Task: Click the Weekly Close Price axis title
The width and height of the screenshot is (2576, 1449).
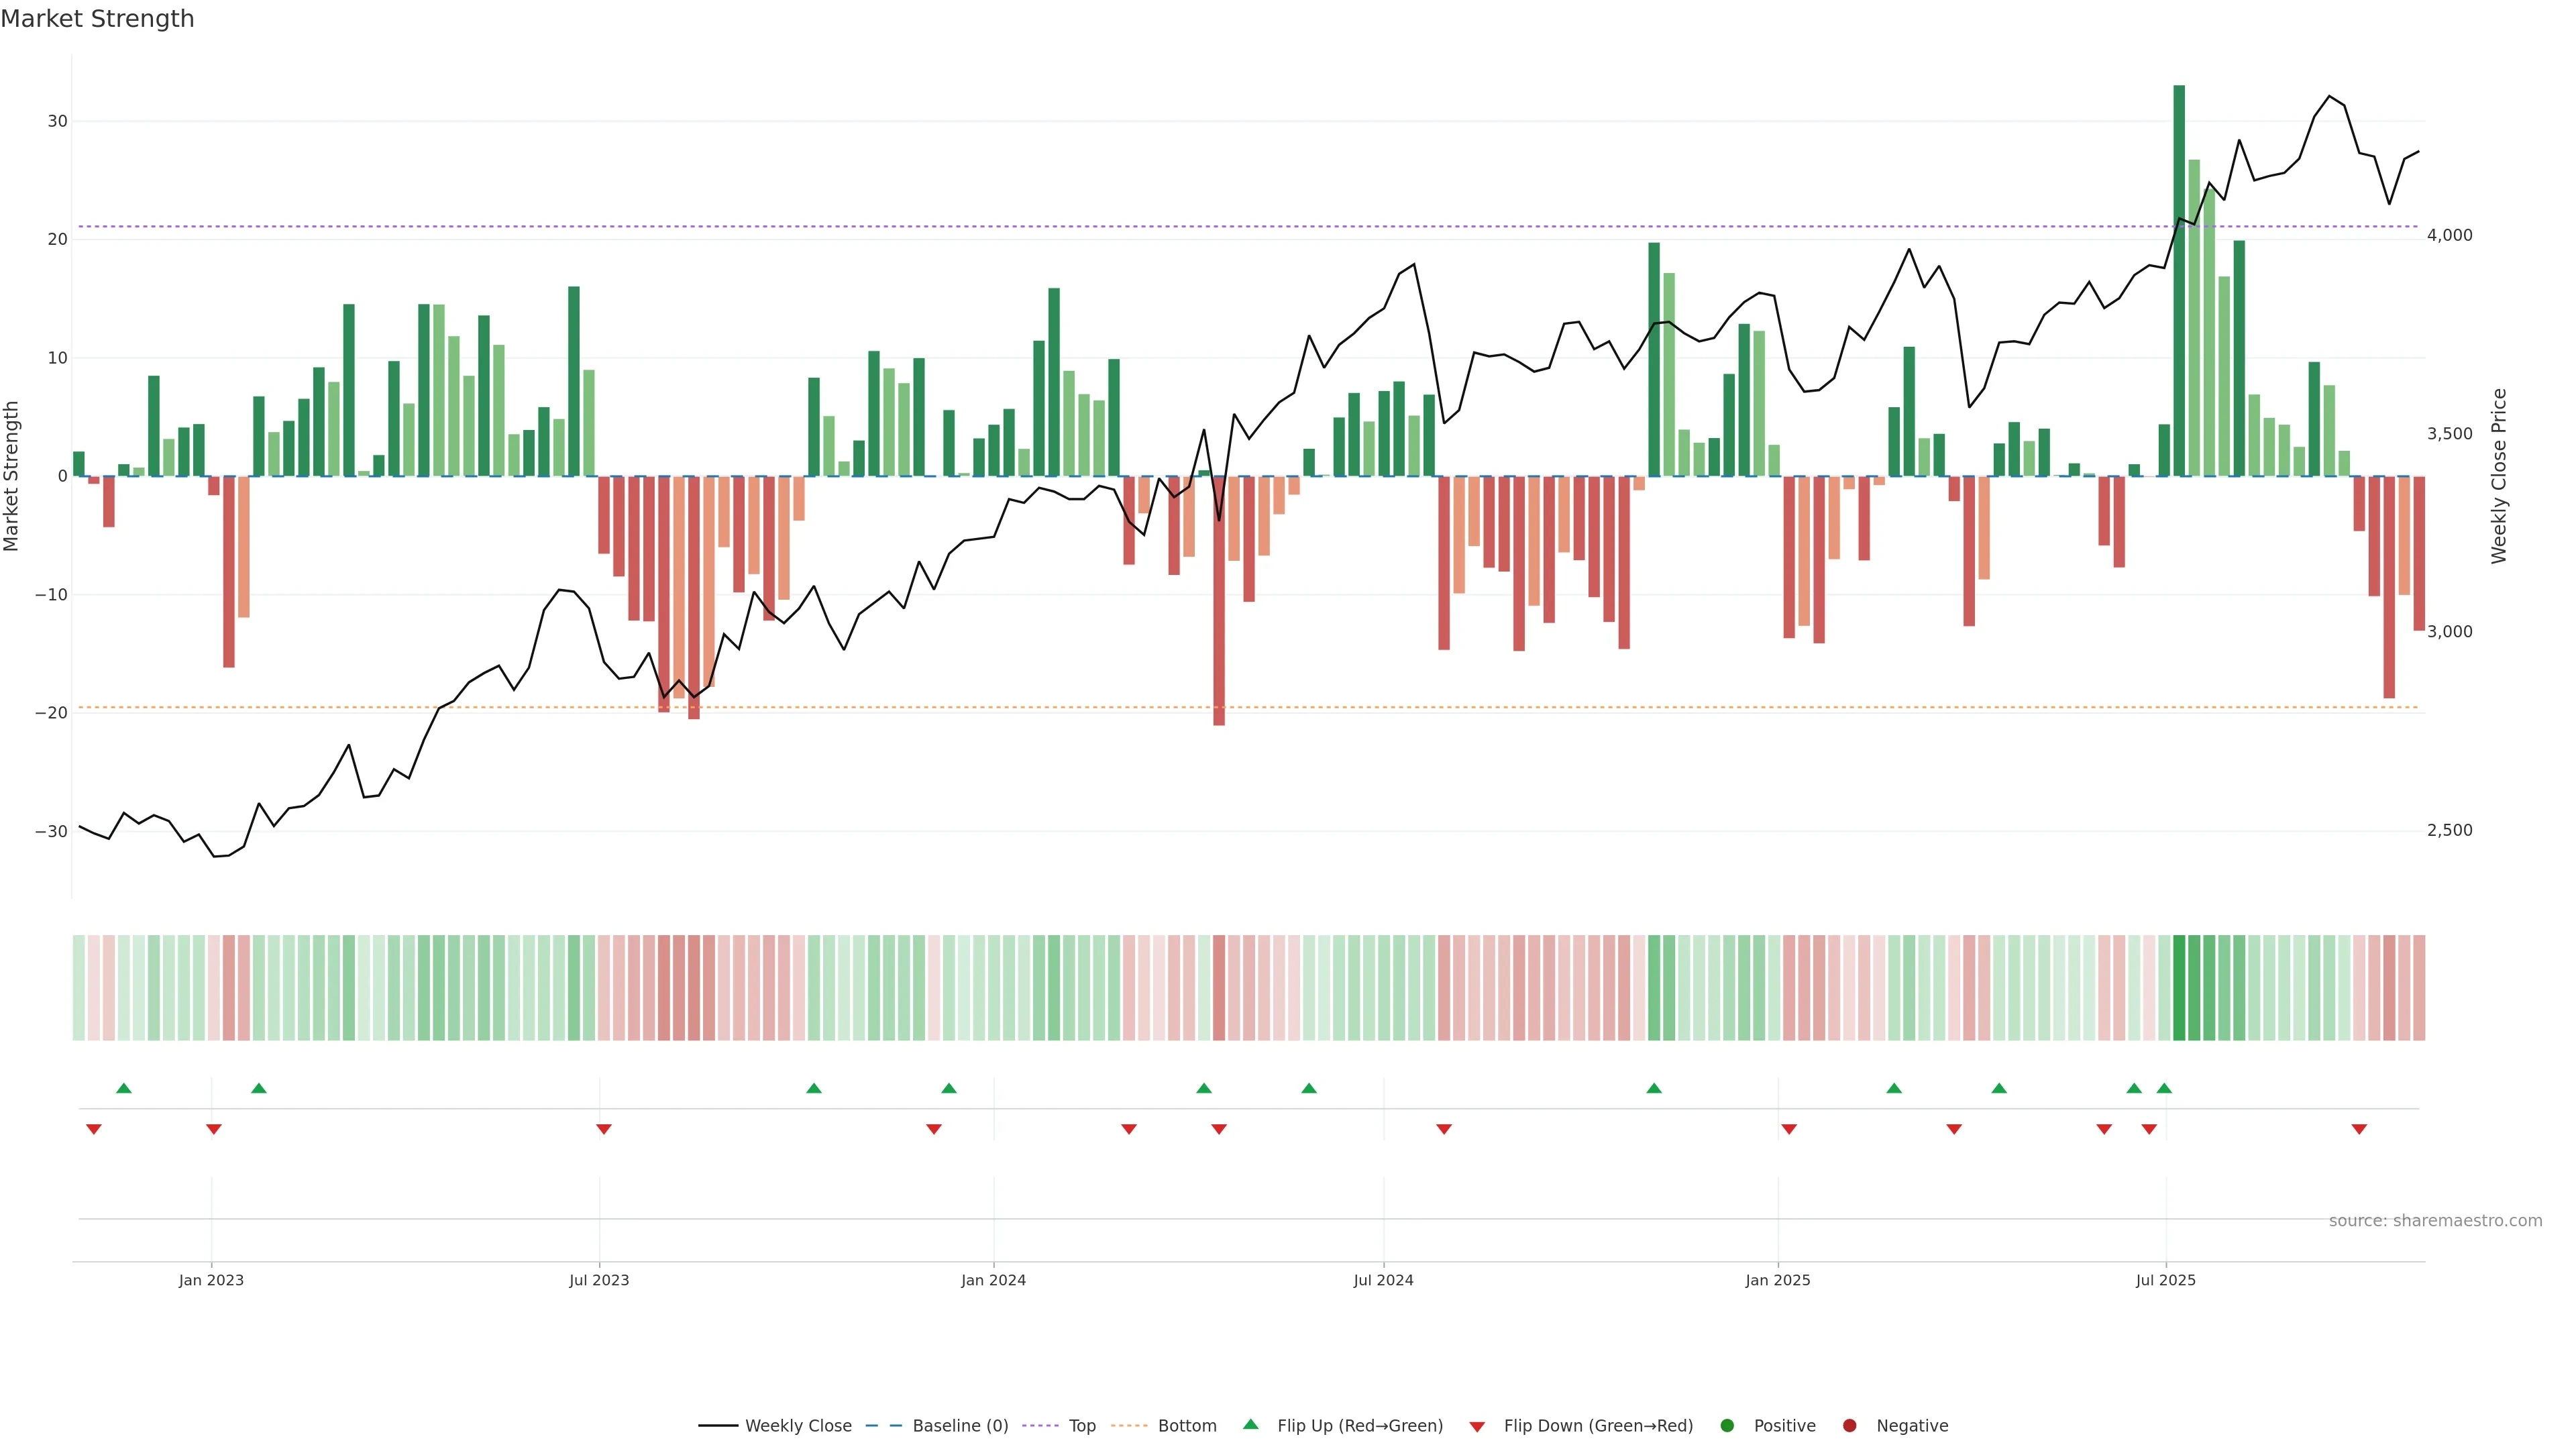Action: click(2499, 476)
